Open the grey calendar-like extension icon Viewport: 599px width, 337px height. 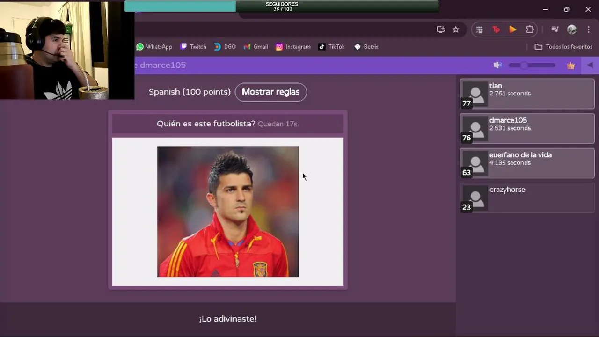pos(479,29)
